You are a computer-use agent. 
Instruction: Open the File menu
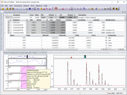pyautogui.click(x=2, y=6)
